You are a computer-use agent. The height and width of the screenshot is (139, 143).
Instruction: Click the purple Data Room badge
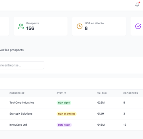[64, 125]
